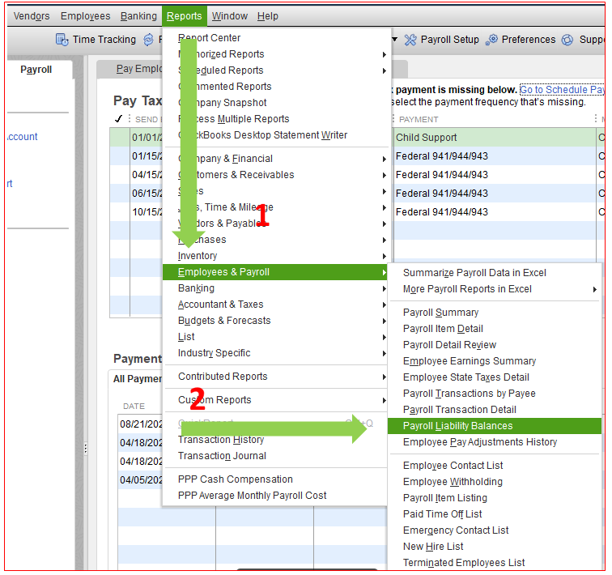Expand Inventory submenu arrow
The height and width of the screenshot is (575, 612).
coord(384,256)
